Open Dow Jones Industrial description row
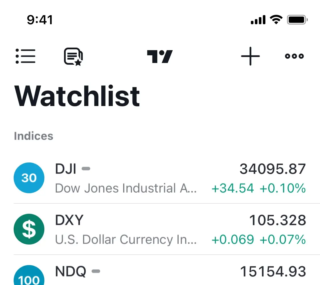 pos(126,188)
